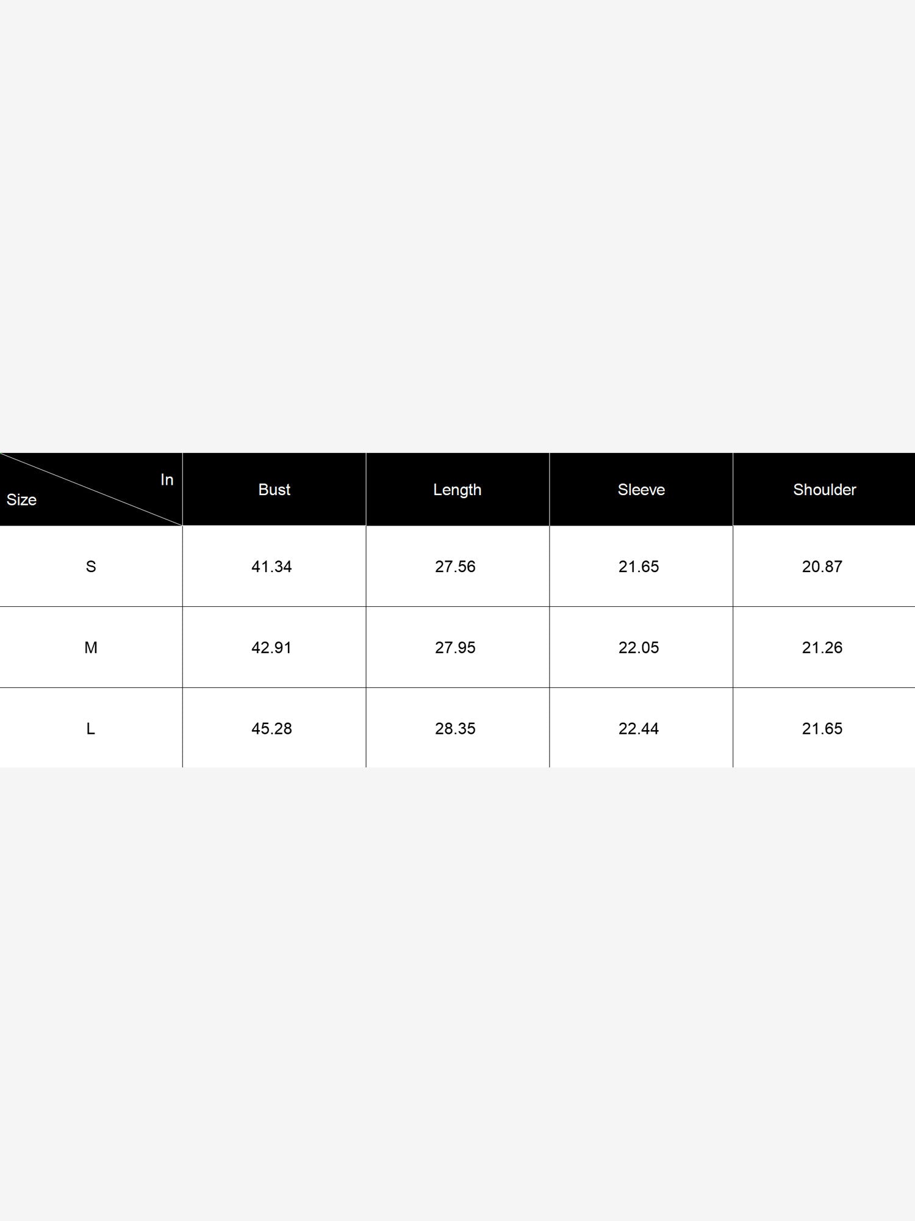Click the Bust column header
Viewport: 915px width, 1221px height.
274,490
